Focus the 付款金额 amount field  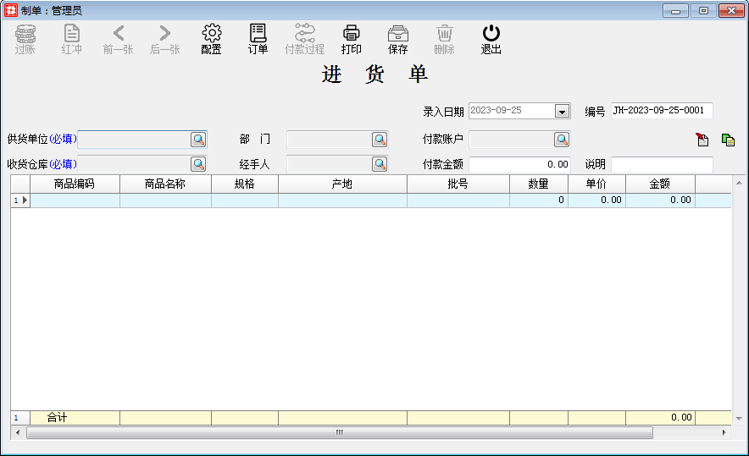click(519, 164)
